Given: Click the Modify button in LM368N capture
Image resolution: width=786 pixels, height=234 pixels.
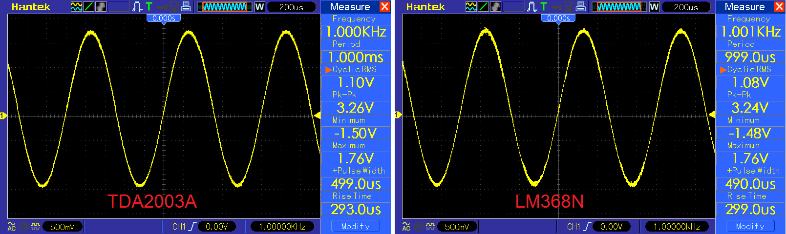Looking at the screenshot, I should click(x=750, y=226).
